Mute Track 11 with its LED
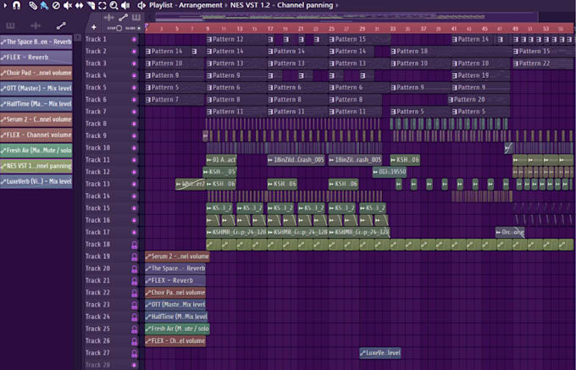Screen dimensions: 576x370 point(134,160)
